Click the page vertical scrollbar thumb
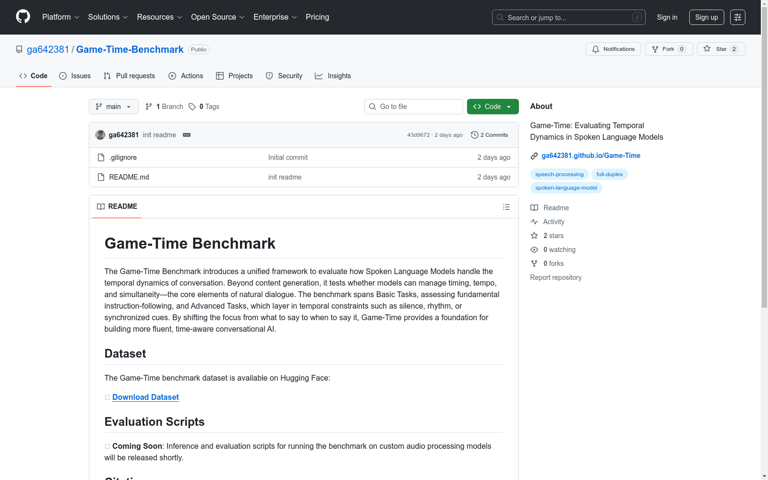This screenshot has width=768, height=480. (x=764, y=158)
